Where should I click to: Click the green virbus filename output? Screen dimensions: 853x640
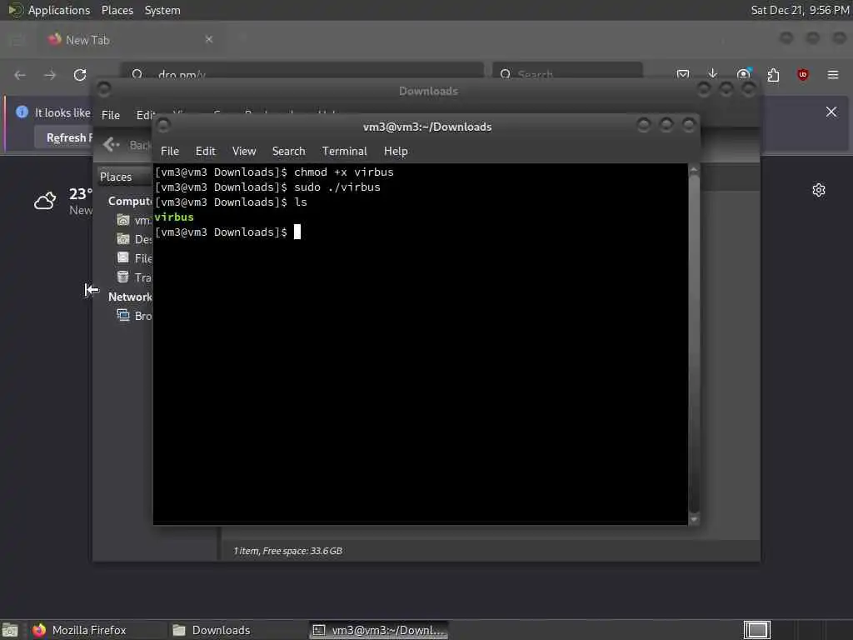point(174,217)
